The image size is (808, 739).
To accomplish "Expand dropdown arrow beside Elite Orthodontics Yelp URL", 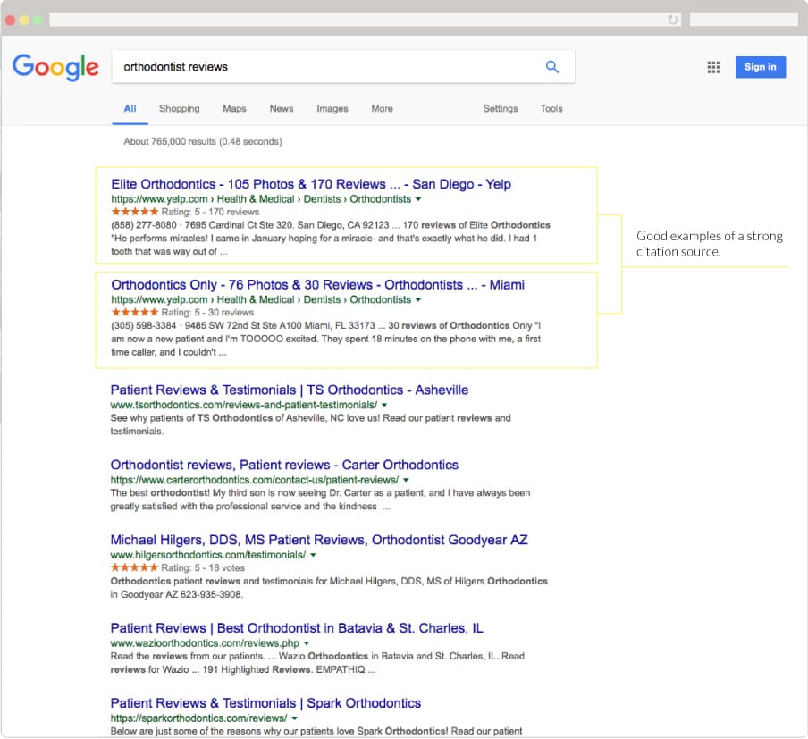I will (x=418, y=199).
